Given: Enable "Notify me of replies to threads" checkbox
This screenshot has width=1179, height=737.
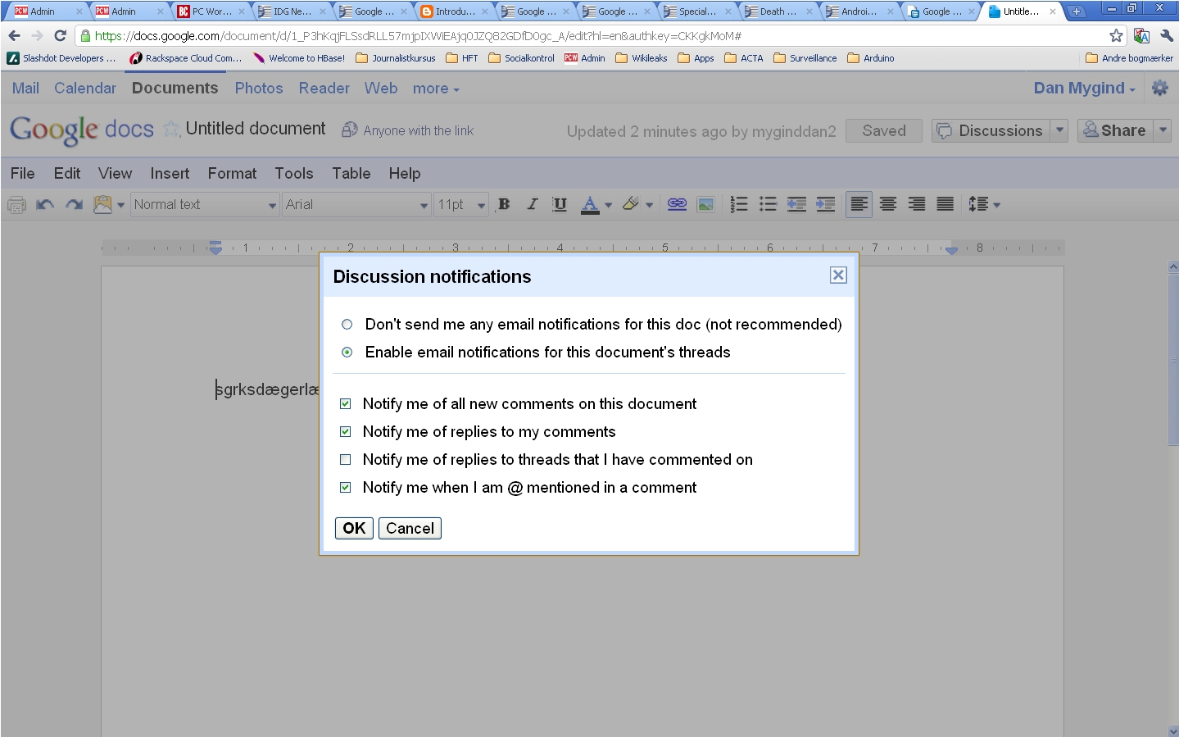Looking at the screenshot, I should click(346, 460).
